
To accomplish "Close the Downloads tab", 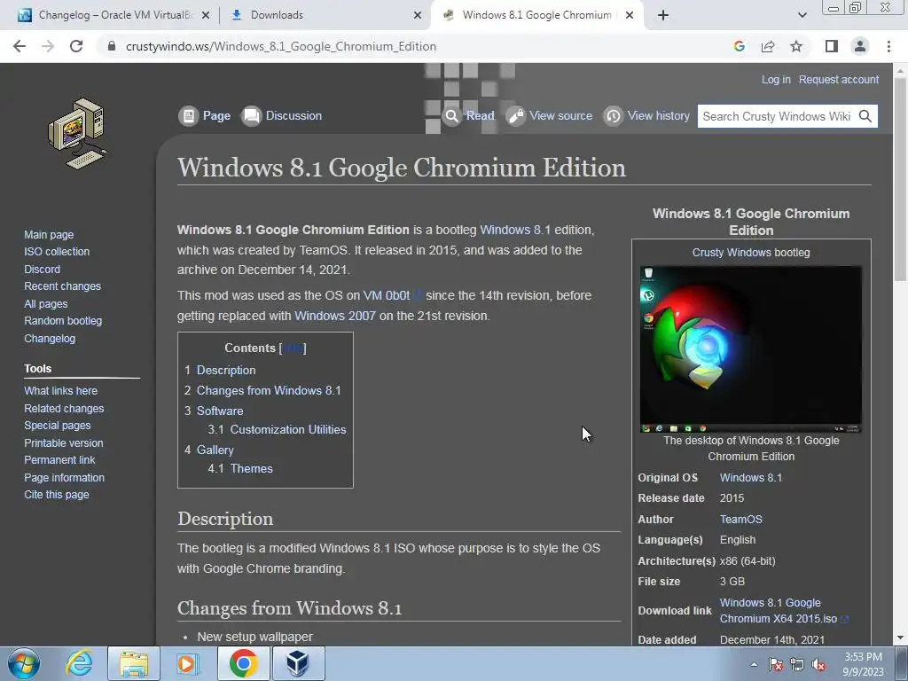I will (x=417, y=16).
